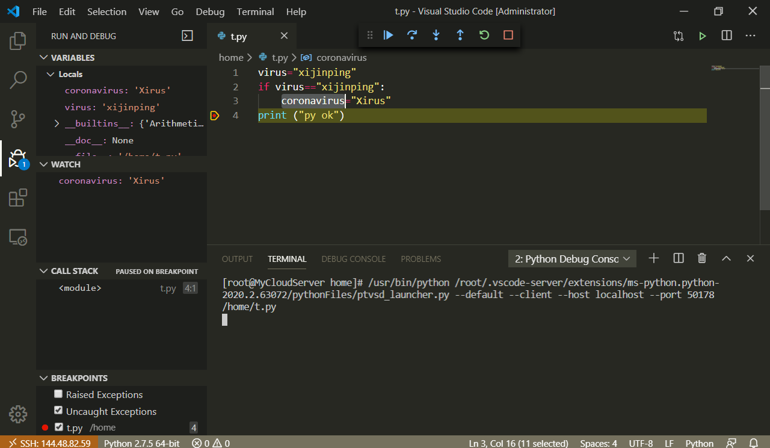
Task: Click the Step Into arrow
Action: [436, 36]
